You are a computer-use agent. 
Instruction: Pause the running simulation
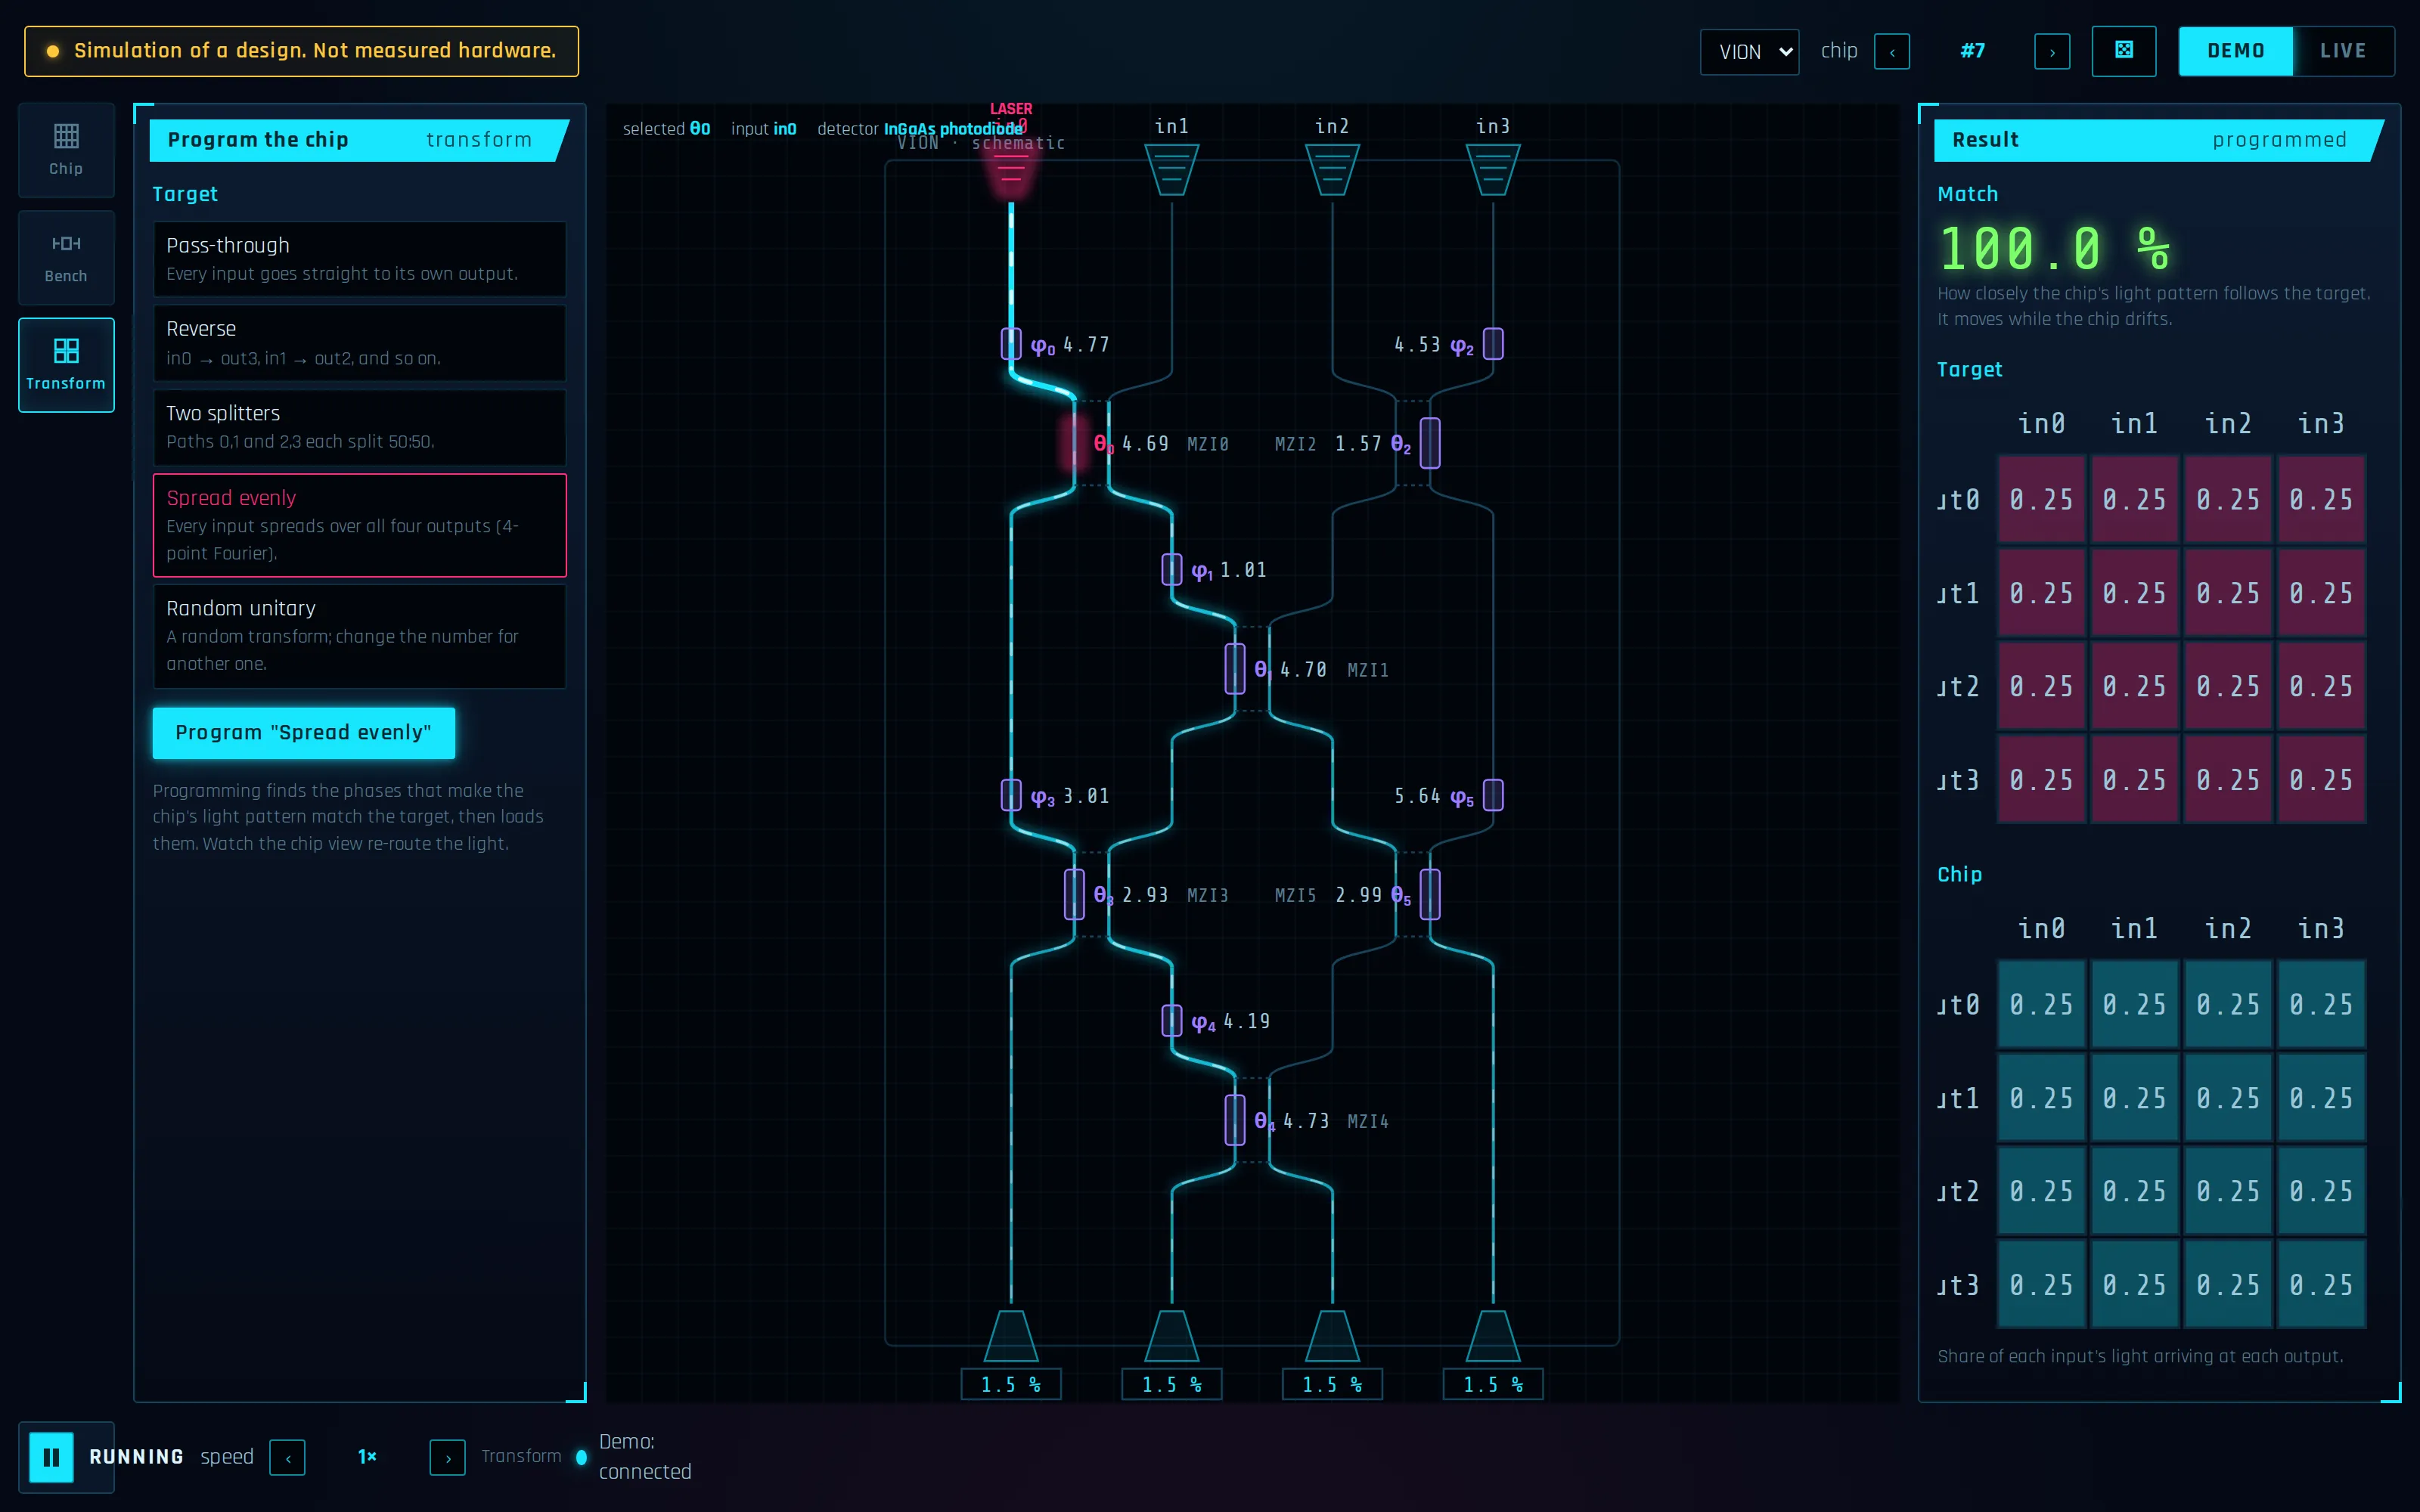51,1457
